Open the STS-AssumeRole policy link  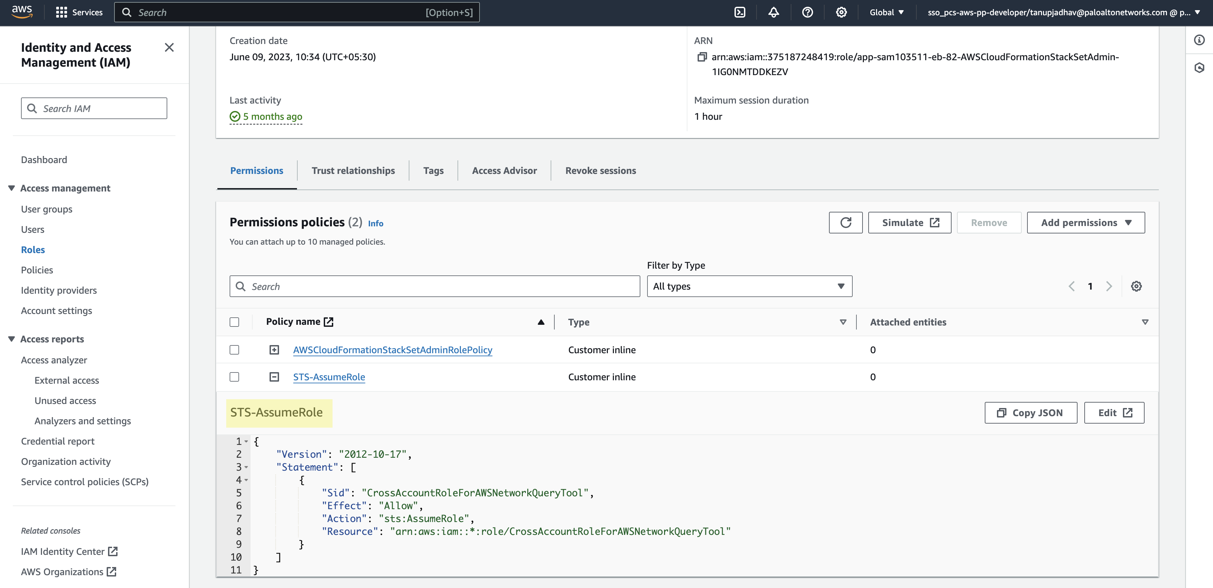coord(329,377)
